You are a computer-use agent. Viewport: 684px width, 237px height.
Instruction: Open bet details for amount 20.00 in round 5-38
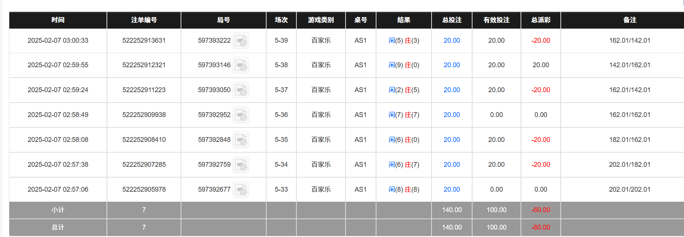451,65
